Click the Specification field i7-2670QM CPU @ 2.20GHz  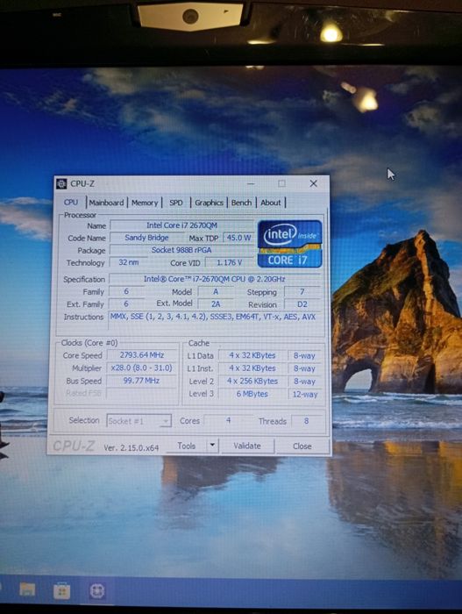(215, 279)
